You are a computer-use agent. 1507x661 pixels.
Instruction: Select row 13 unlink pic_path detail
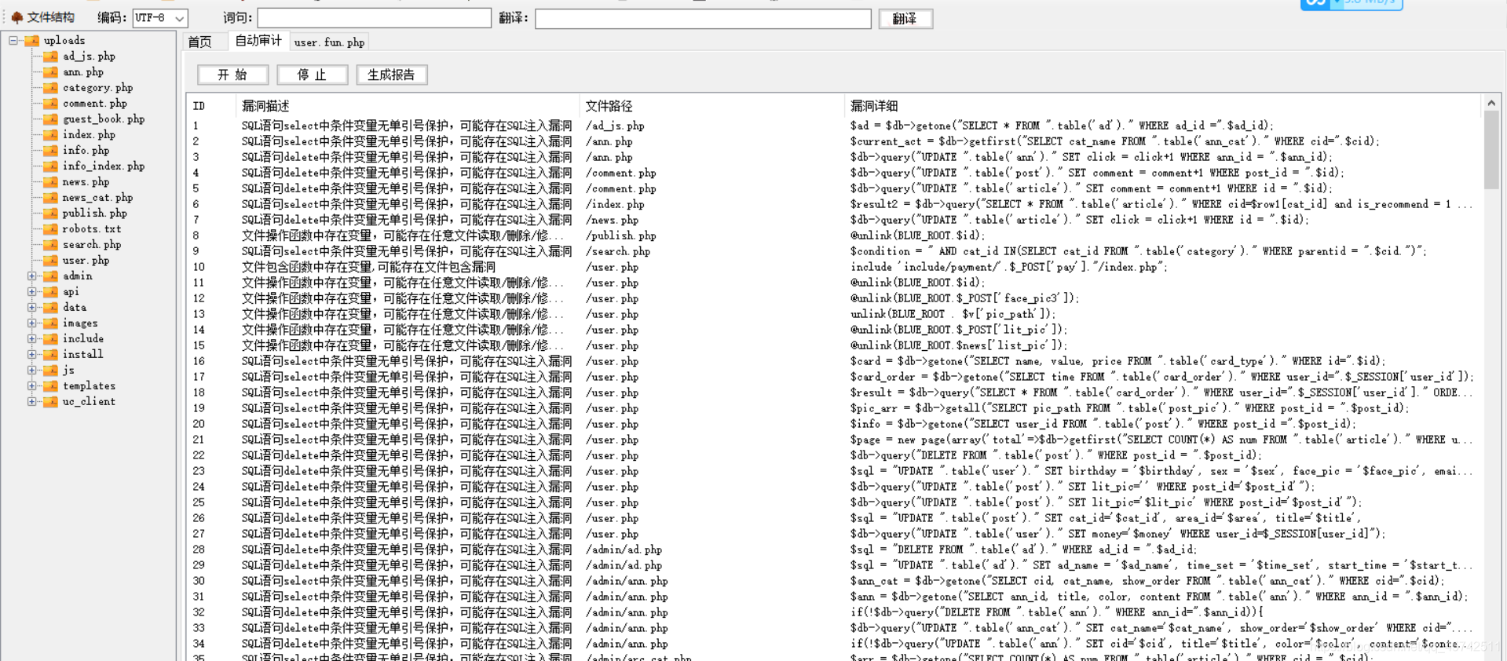(953, 314)
